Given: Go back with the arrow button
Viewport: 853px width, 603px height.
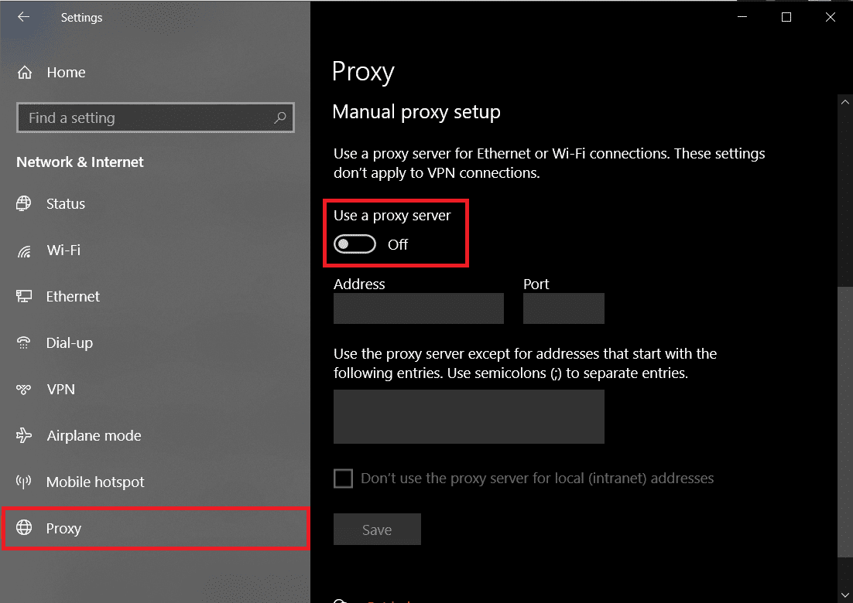Looking at the screenshot, I should pyautogui.click(x=22, y=17).
